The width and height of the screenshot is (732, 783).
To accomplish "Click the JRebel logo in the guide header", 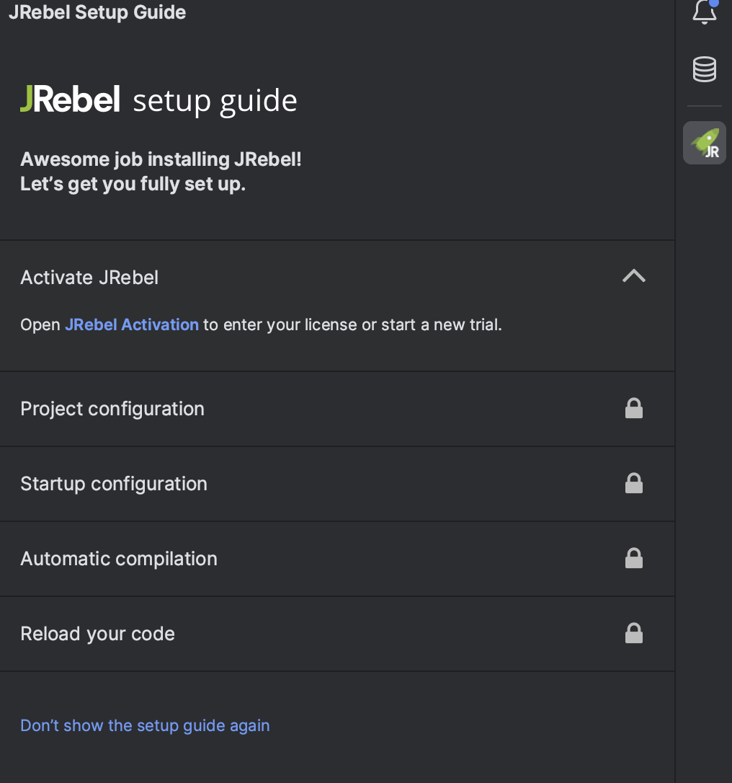I will (x=70, y=99).
